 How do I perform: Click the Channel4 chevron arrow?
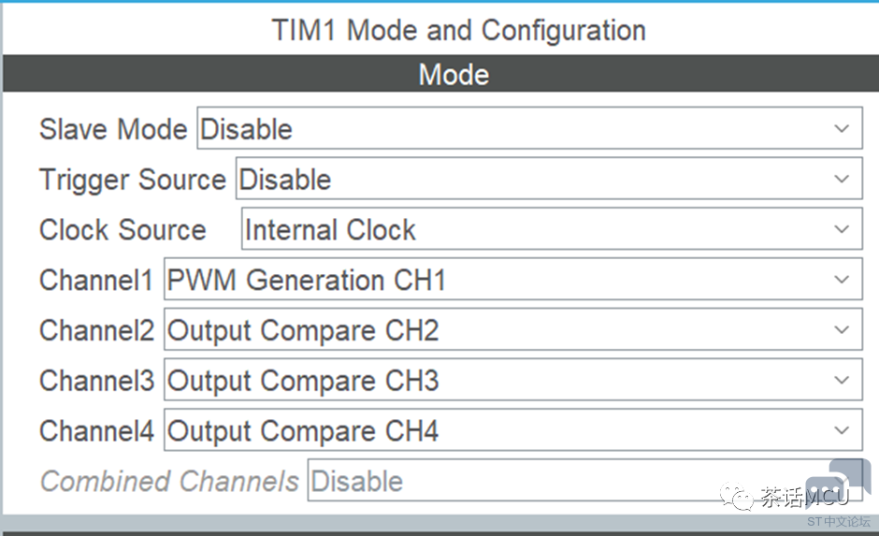(x=842, y=430)
